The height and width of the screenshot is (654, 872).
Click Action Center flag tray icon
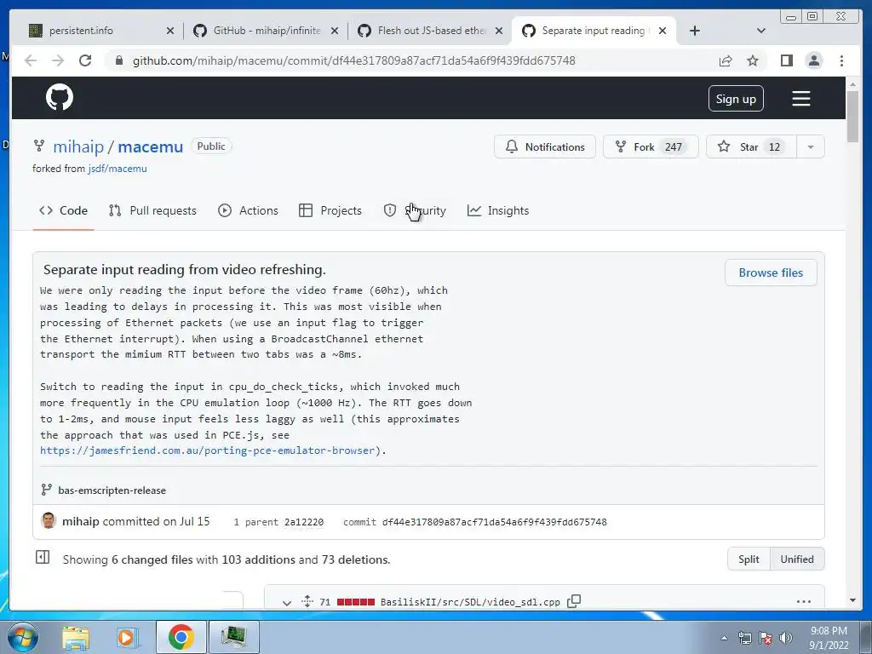[x=766, y=638]
